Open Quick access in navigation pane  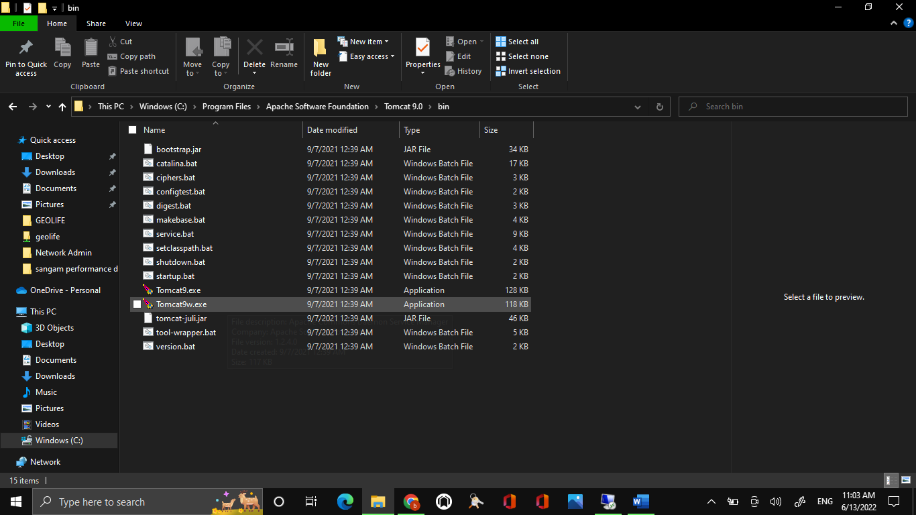point(53,140)
